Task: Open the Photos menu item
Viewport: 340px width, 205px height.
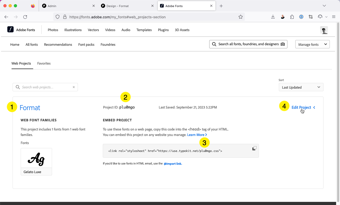Action: (x=53, y=30)
